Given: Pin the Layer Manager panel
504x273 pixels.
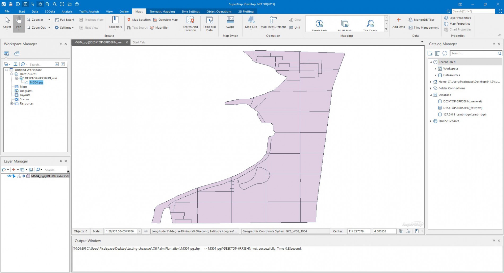Looking at the screenshot, I should click(x=61, y=161).
